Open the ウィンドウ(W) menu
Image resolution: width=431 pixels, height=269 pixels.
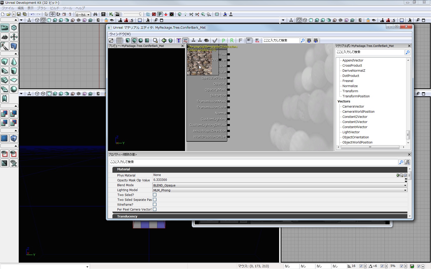[x=120, y=34]
